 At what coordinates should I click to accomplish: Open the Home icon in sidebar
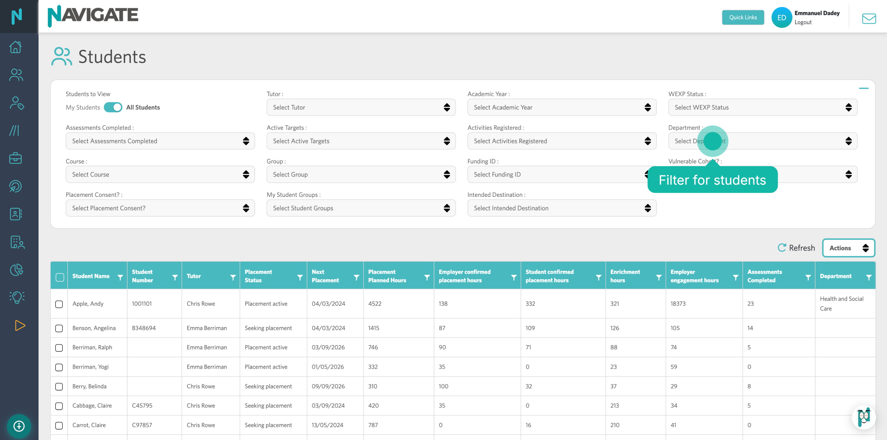(x=16, y=47)
